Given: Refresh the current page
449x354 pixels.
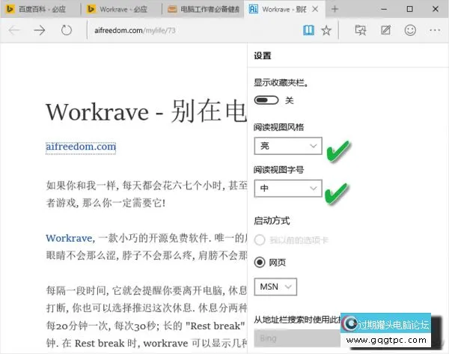Looking at the screenshot, I should [x=67, y=31].
